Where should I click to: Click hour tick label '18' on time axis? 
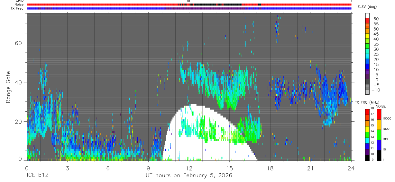pyautogui.click(x=270, y=168)
